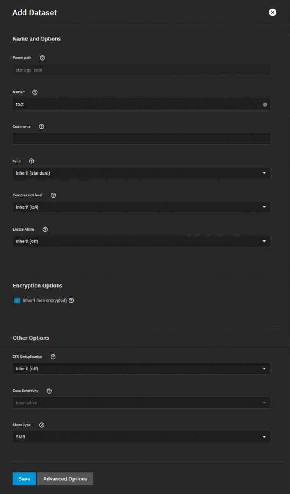Viewport: 290px width, 494px height.
Task: Uncheck Inherit (non-encrypted) checkbox
Action: coord(17,301)
